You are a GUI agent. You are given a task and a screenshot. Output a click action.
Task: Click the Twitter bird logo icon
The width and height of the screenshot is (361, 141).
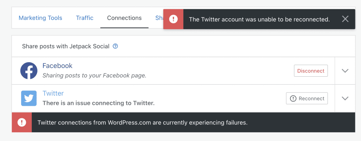[x=29, y=98]
